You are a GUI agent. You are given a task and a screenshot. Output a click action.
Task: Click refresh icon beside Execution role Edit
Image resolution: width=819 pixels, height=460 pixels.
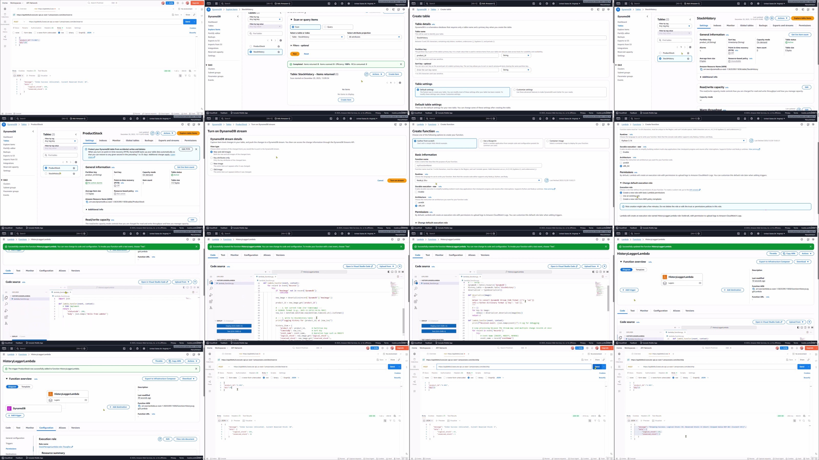(160, 439)
